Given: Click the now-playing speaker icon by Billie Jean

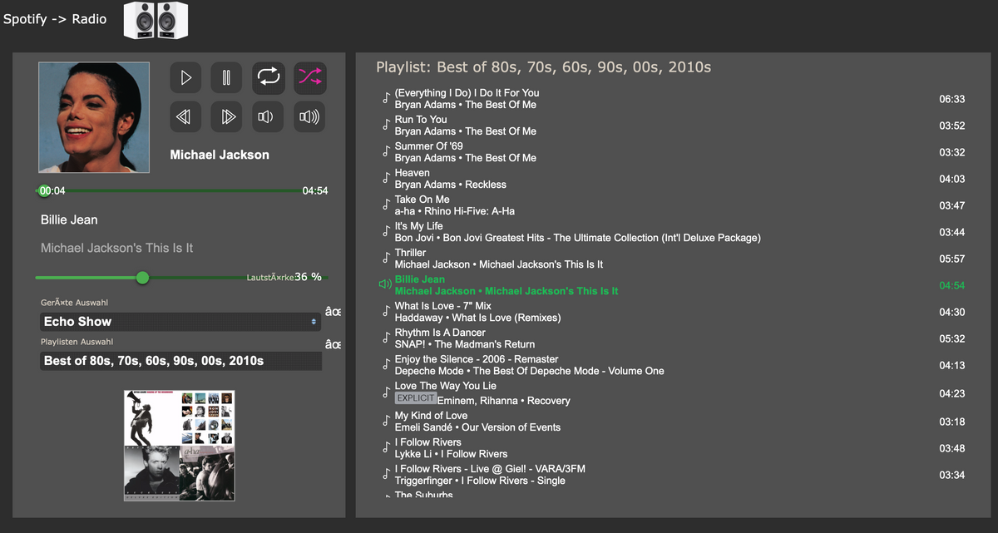Looking at the screenshot, I should tap(384, 285).
